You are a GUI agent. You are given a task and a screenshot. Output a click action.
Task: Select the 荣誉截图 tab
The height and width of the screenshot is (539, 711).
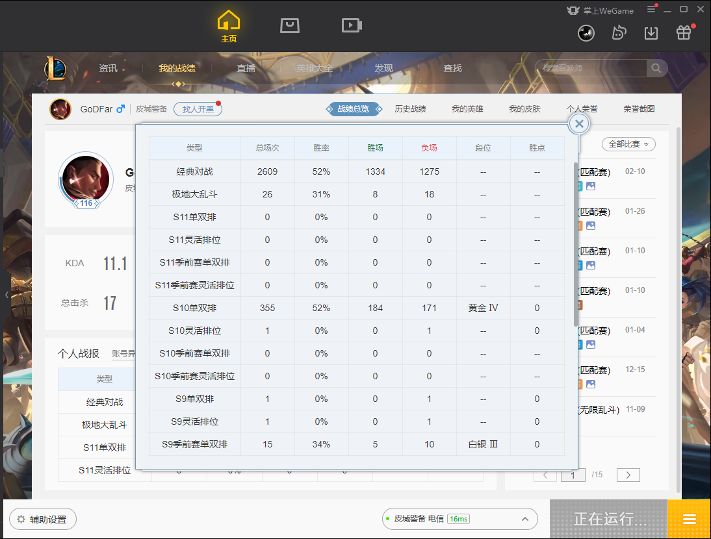click(x=639, y=109)
